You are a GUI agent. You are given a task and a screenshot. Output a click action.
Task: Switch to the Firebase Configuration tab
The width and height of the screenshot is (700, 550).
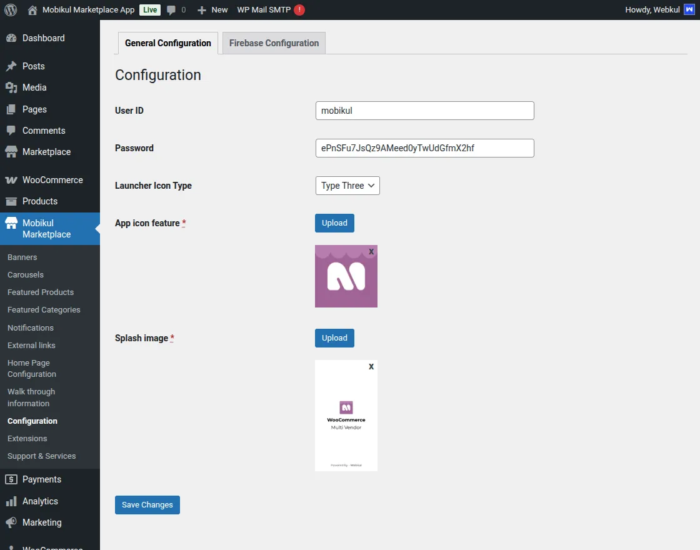pyautogui.click(x=273, y=43)
